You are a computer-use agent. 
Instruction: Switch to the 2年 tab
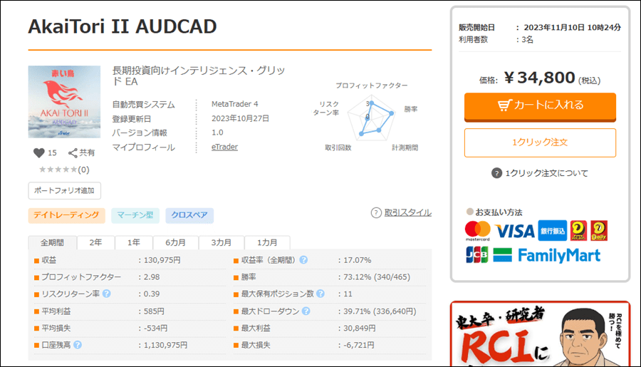pyautogui.click(x=95, y=242)
